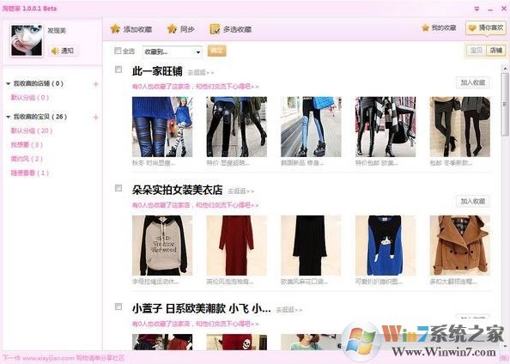Add an item group with plus icon

pyautogui.click(x=95, y=117)
